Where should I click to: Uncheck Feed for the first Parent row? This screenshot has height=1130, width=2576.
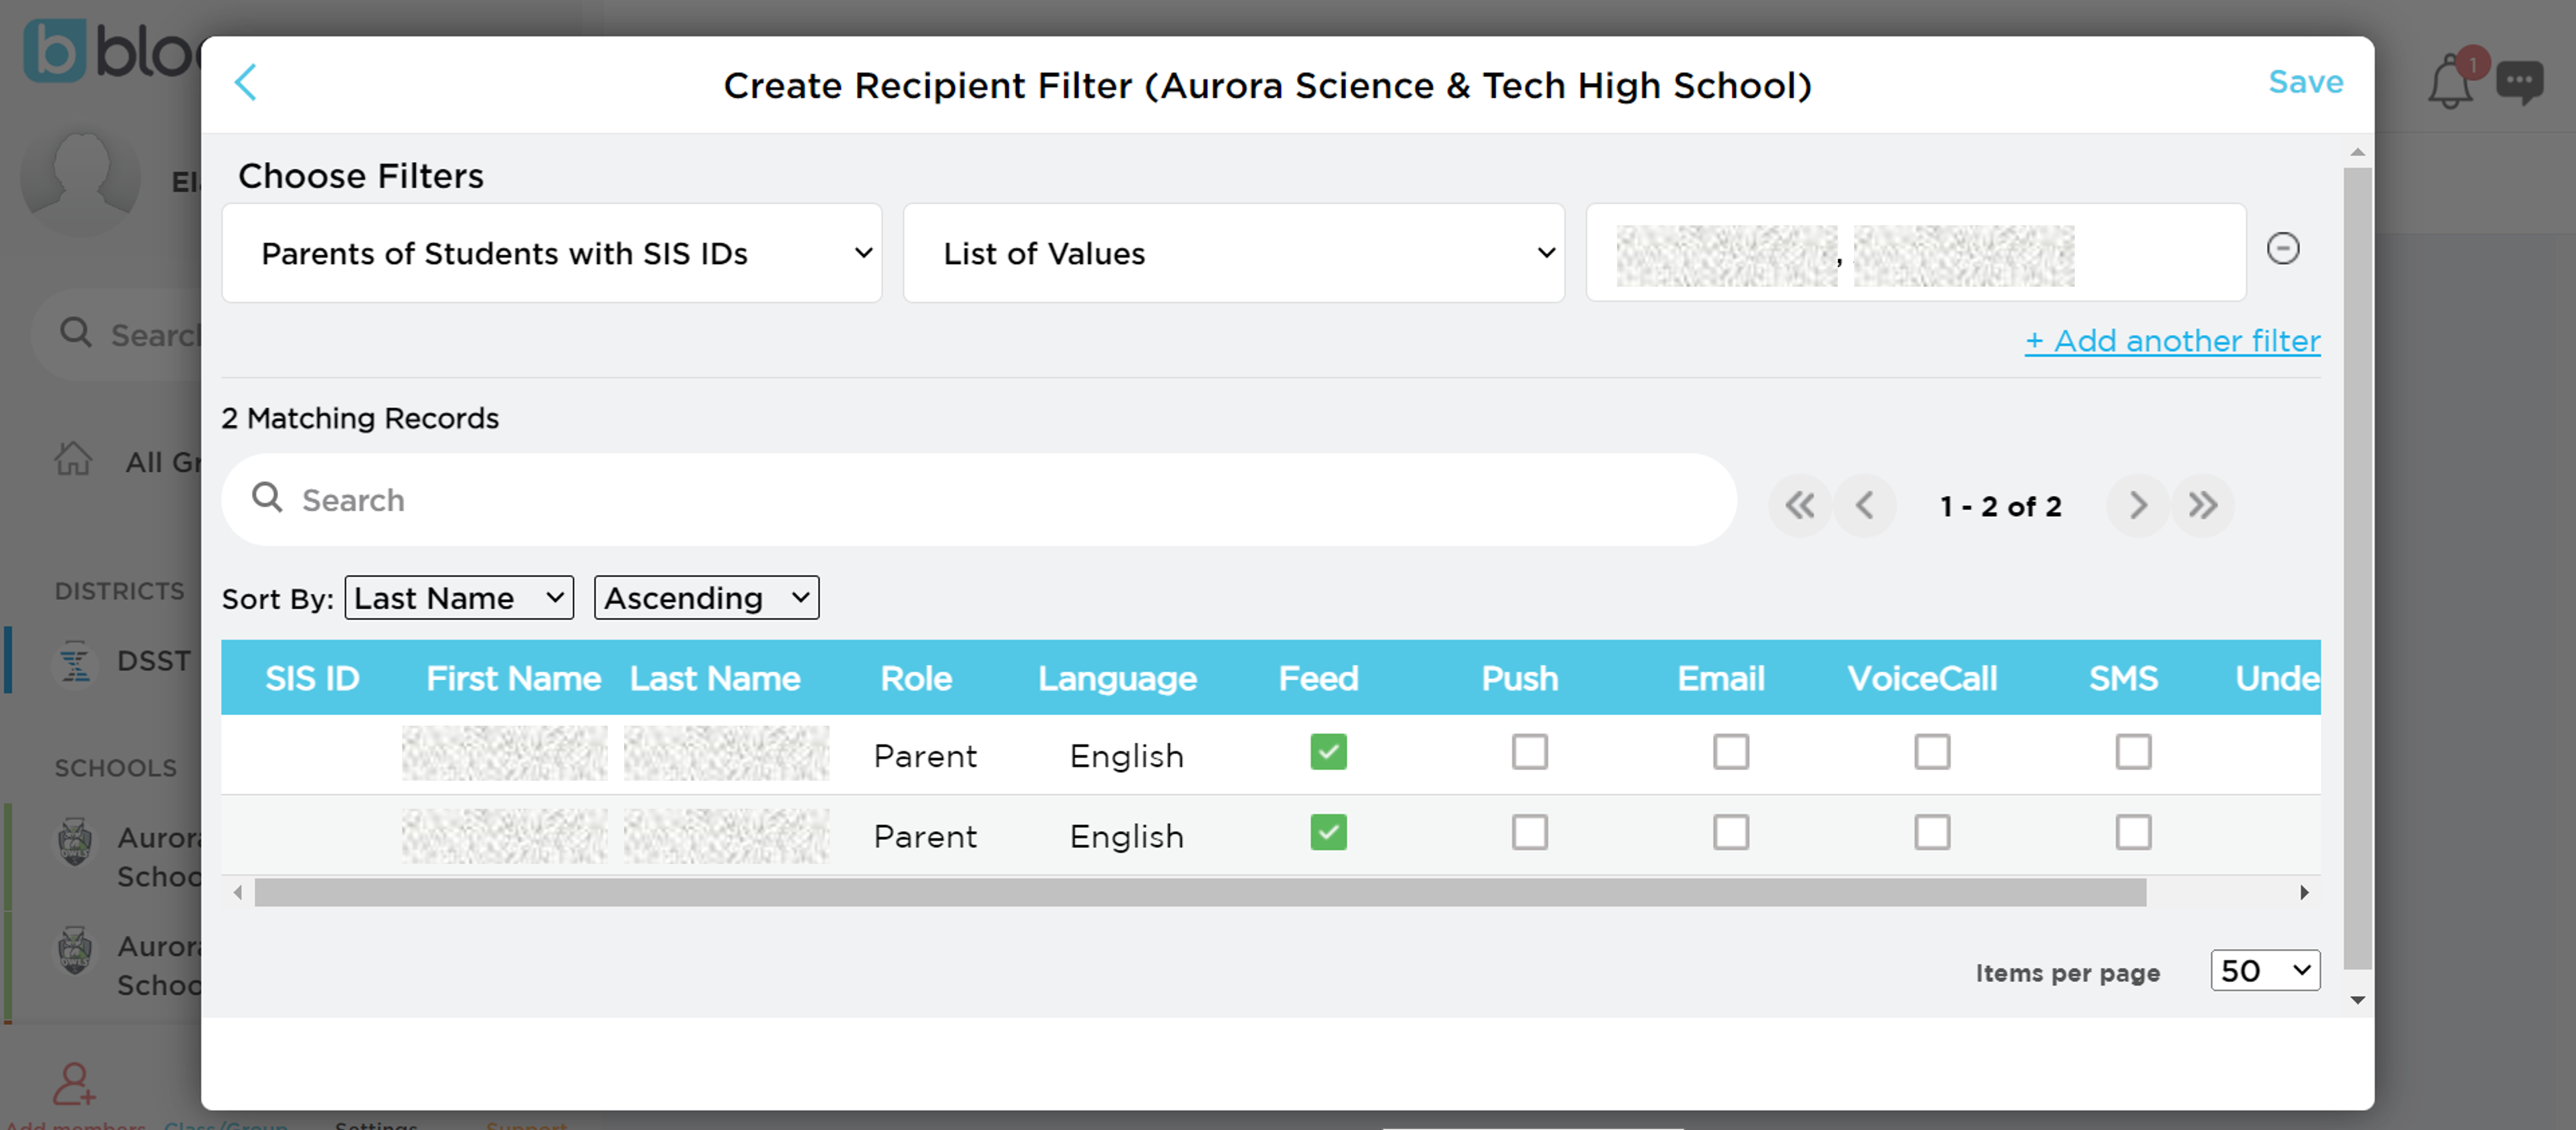pos(1328,753)
